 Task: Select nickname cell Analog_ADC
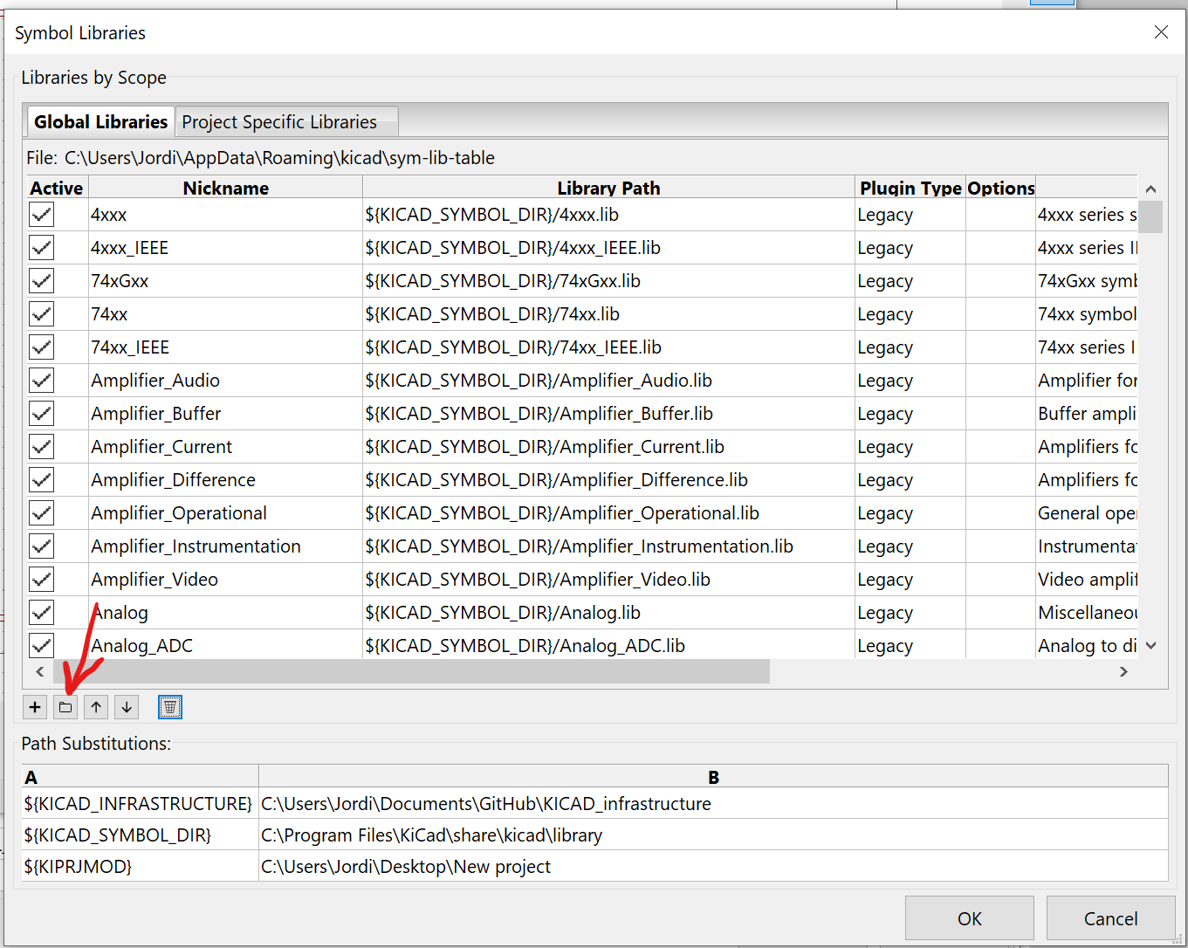[225, 646]
